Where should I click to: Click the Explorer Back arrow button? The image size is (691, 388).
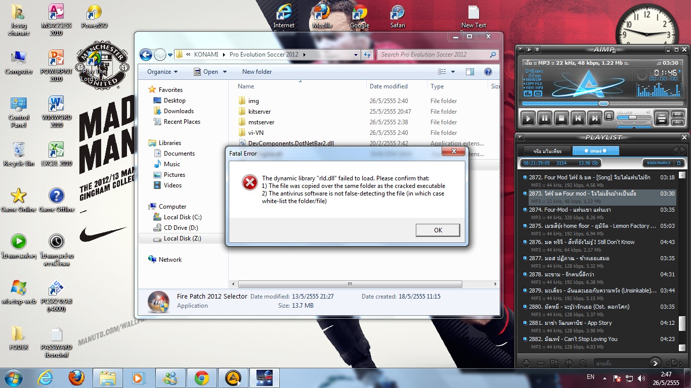[x=146, y=55]
